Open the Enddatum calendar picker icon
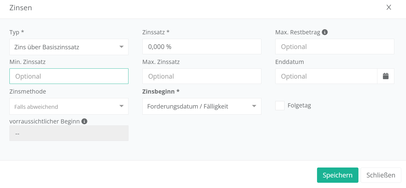Screen dimensions: 406x188 [x=385, y=76]
